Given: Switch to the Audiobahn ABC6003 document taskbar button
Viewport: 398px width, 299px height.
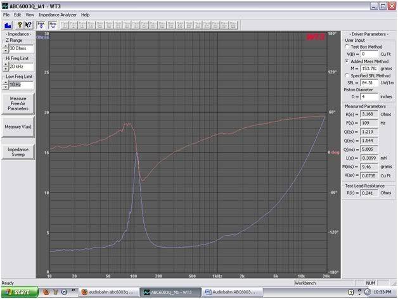Looking at the screenshot, I should [x=233, y=292].
